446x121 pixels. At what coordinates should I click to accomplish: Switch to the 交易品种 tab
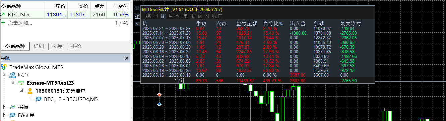click(15, 46)
